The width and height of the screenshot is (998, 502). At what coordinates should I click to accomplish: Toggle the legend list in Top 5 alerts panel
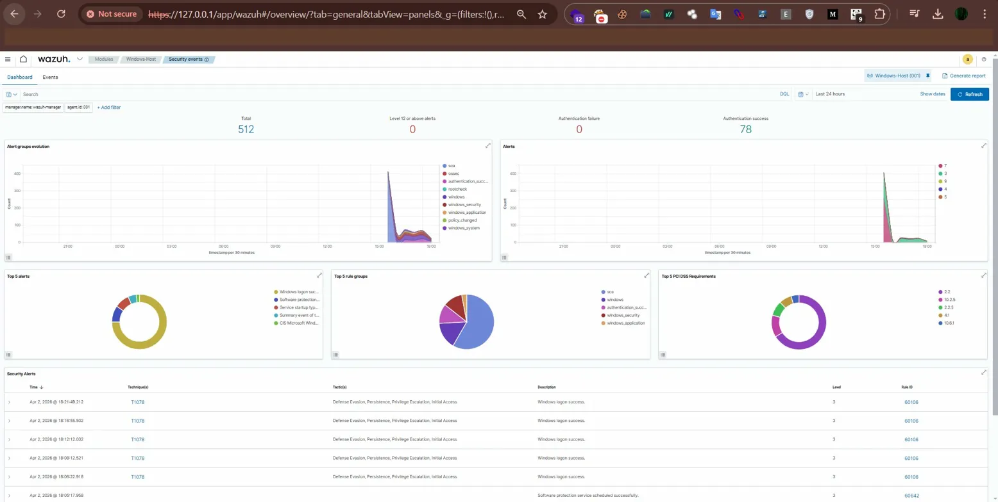click(x=9, y=354)
